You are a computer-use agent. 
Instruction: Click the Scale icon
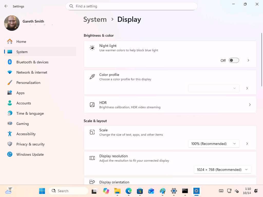(x=92, y=132)
